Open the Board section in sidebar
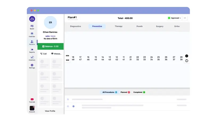This screenshot has width=213, height=119. point(32,27)
